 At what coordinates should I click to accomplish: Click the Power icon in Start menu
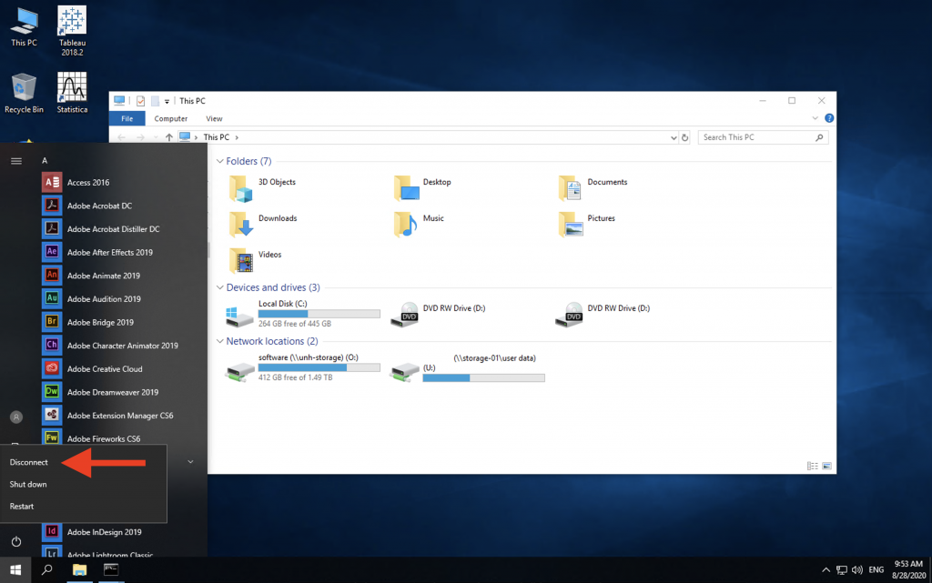click(x=15, y=542)
